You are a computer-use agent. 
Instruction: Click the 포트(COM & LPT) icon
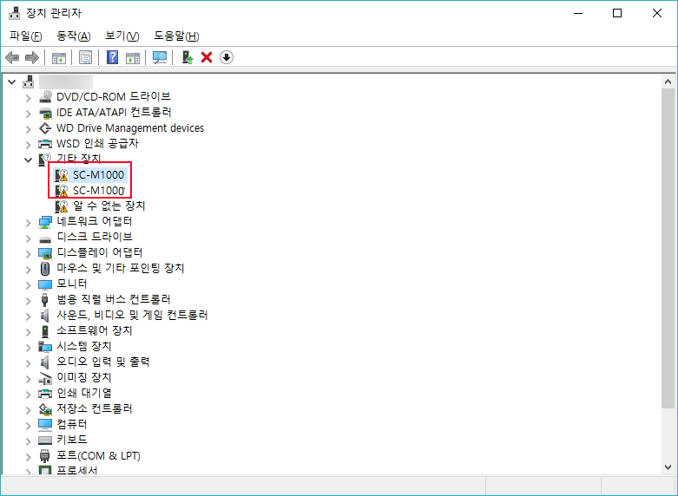[44, 456]
